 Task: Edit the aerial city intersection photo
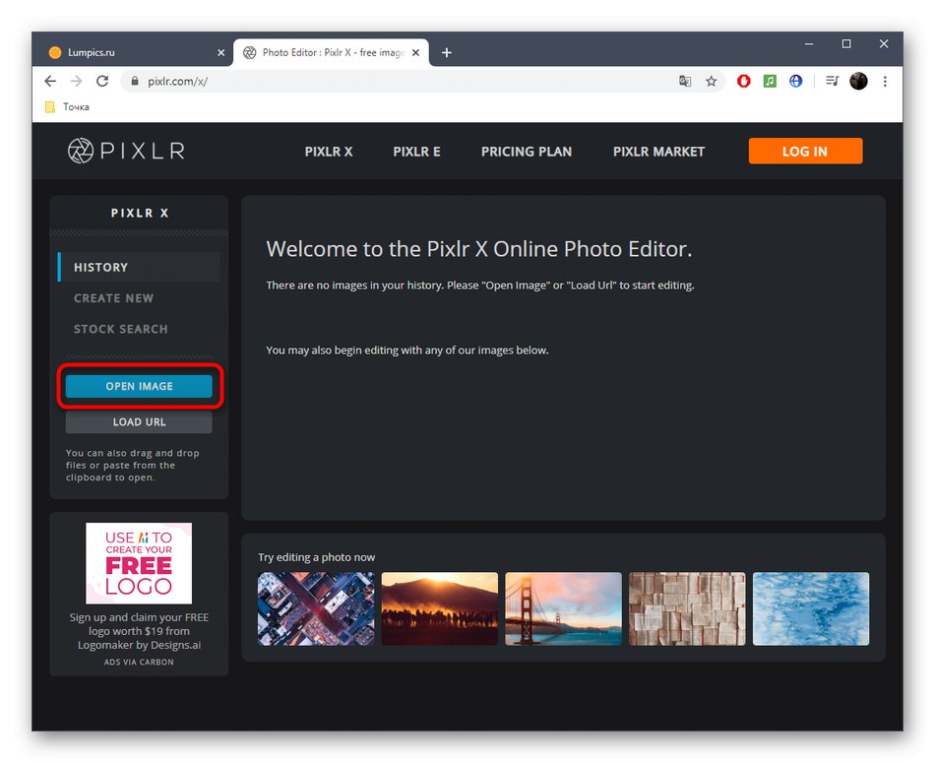[316, 608]
